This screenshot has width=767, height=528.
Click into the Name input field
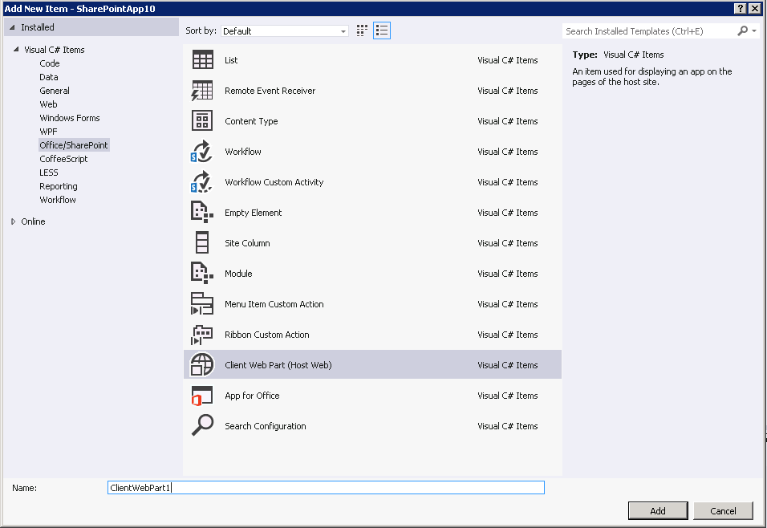coord(326,487)
